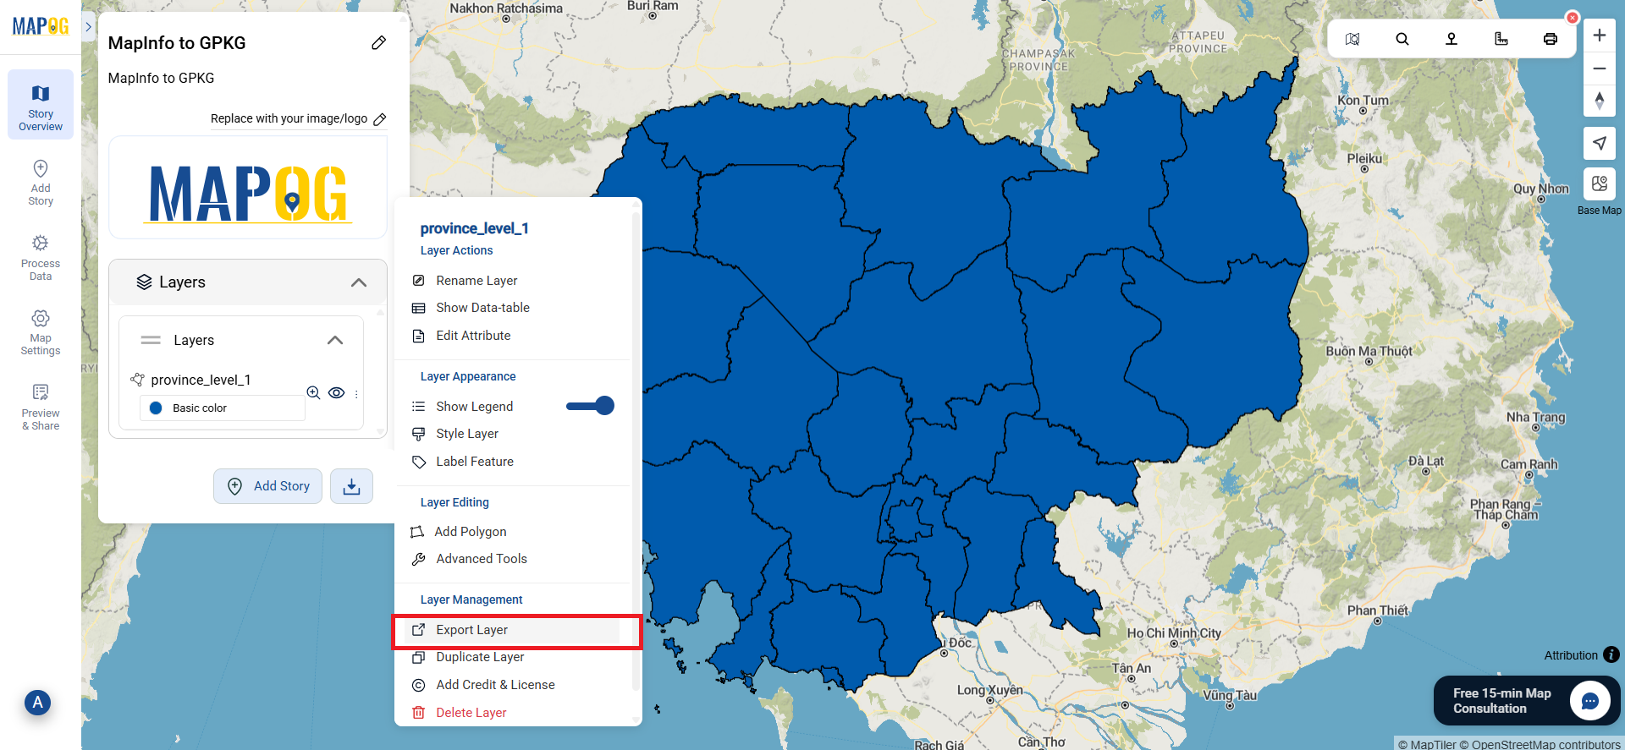
Task: Click the print icon in map toolbar
Action: (x=1550, y=39)
